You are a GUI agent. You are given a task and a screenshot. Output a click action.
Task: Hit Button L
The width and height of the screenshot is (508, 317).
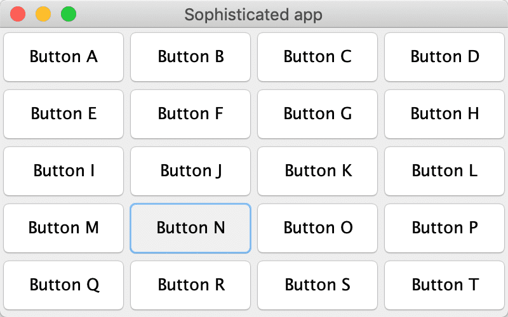click(x=444, y=171)
